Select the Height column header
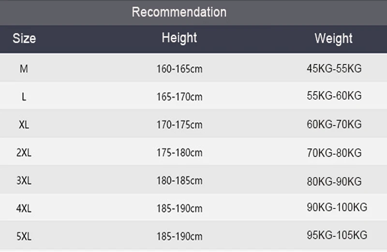 (x=179, y=38)
